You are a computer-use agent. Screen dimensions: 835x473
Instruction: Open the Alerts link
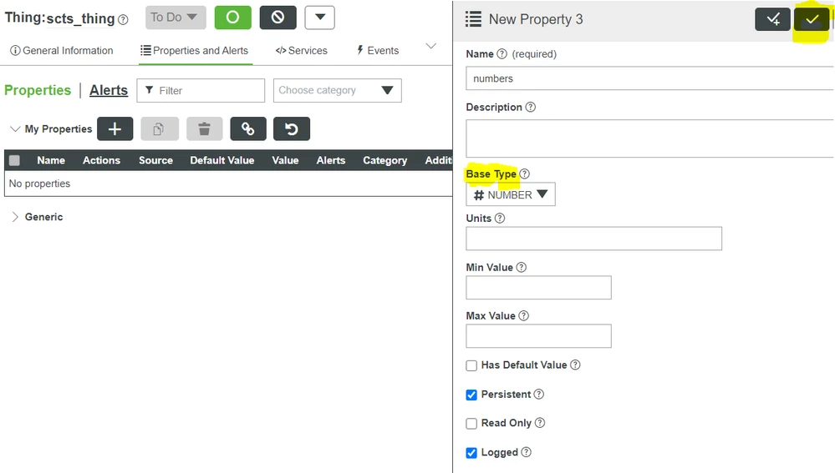(x=109, y=90)
